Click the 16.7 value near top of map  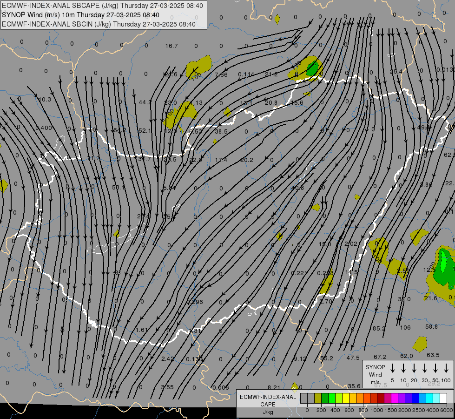point(171,46)
